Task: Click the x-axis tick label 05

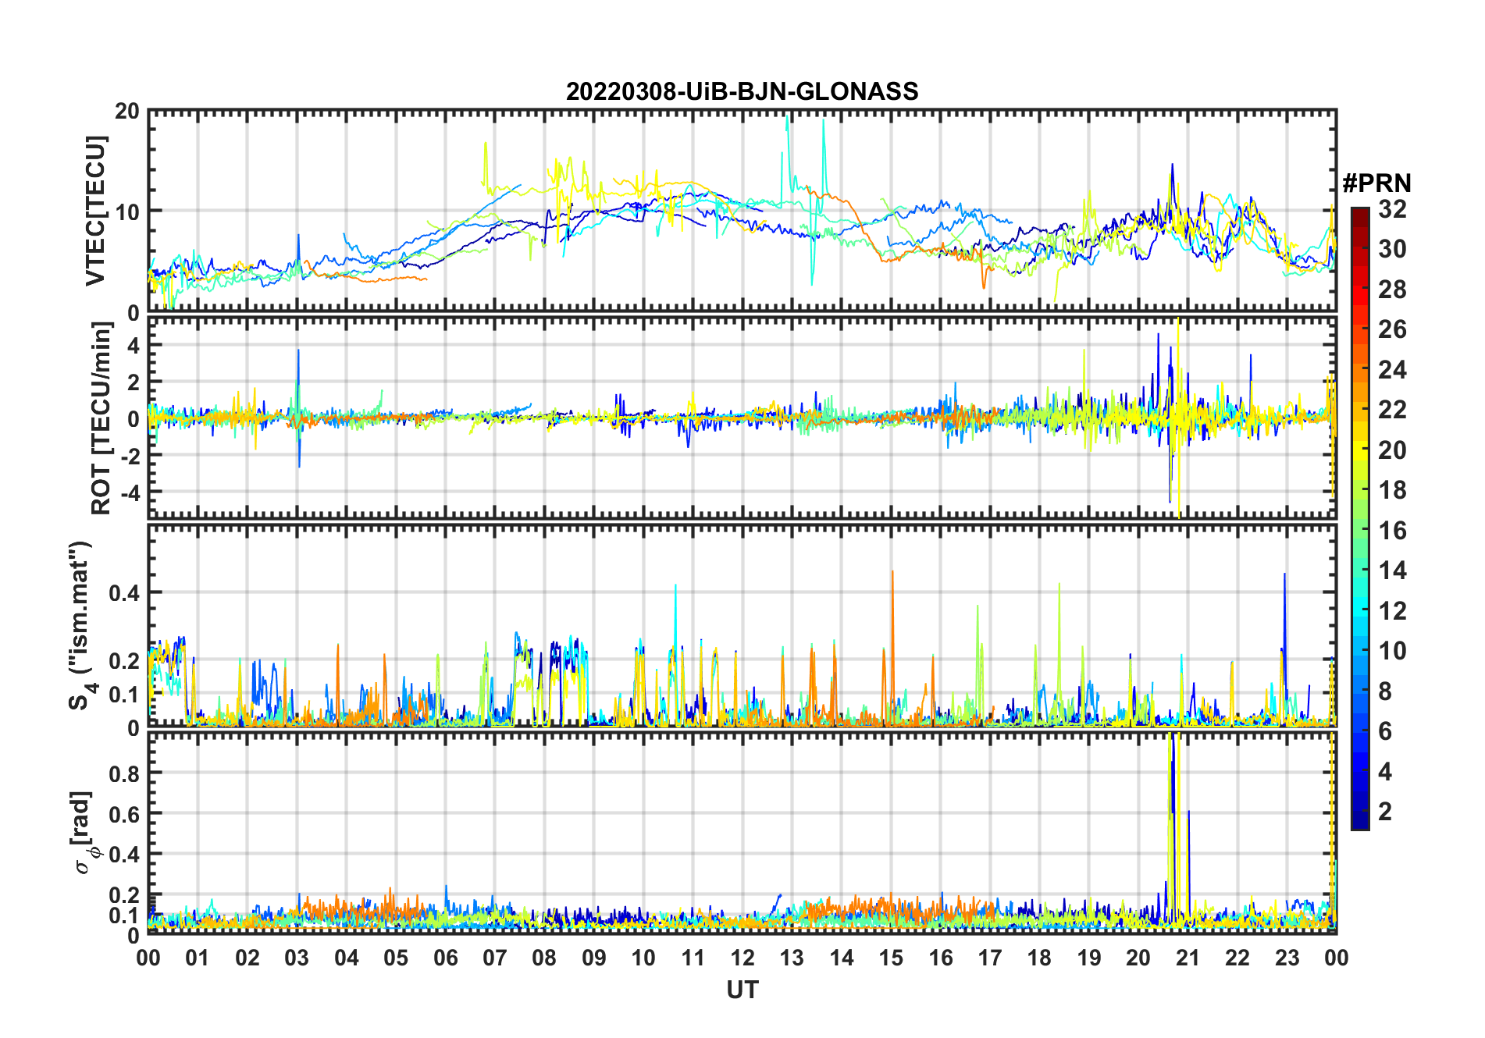Action: (x=396, y=958)
